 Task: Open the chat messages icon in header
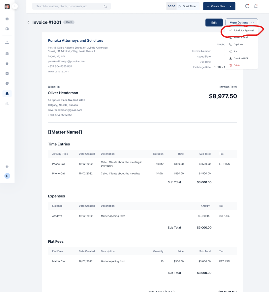[x=247, y=6]
